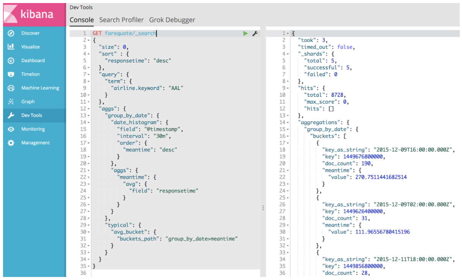Click the Timelion icon in sidebar
Viewport: 462px width, 280px height.
click(11, 74)
